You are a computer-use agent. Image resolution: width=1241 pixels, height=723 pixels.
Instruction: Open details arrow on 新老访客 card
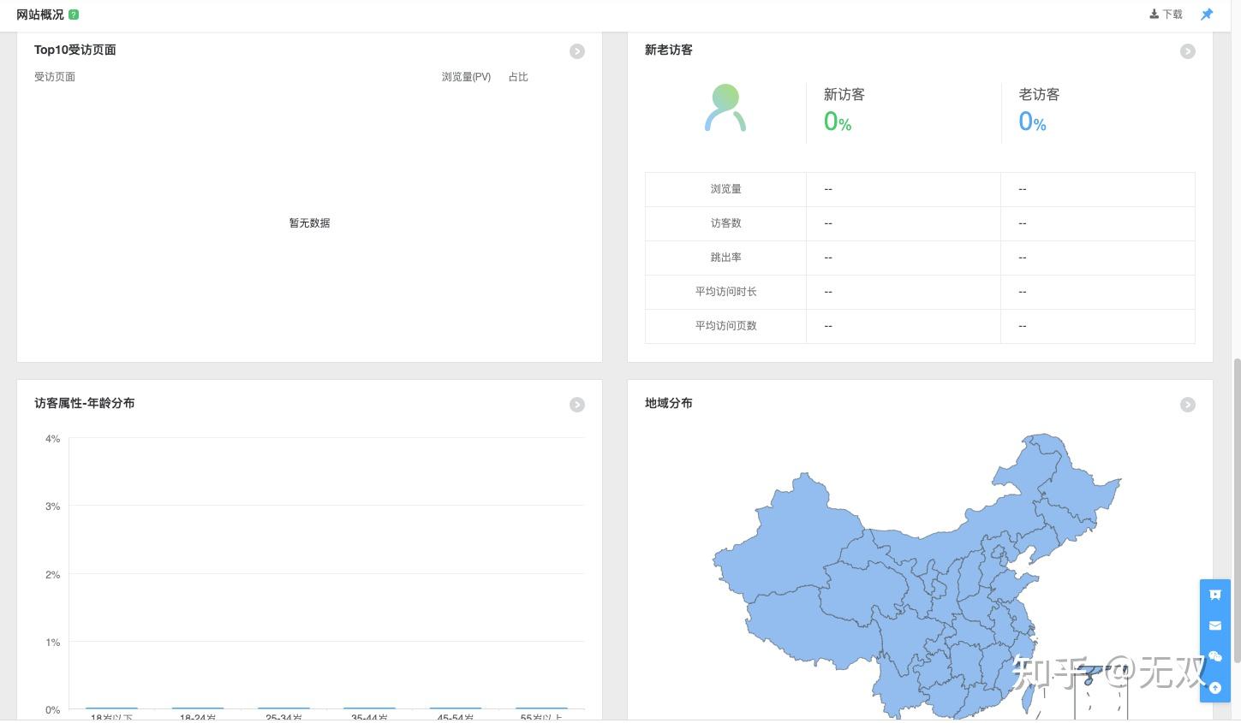(1187, 51)
